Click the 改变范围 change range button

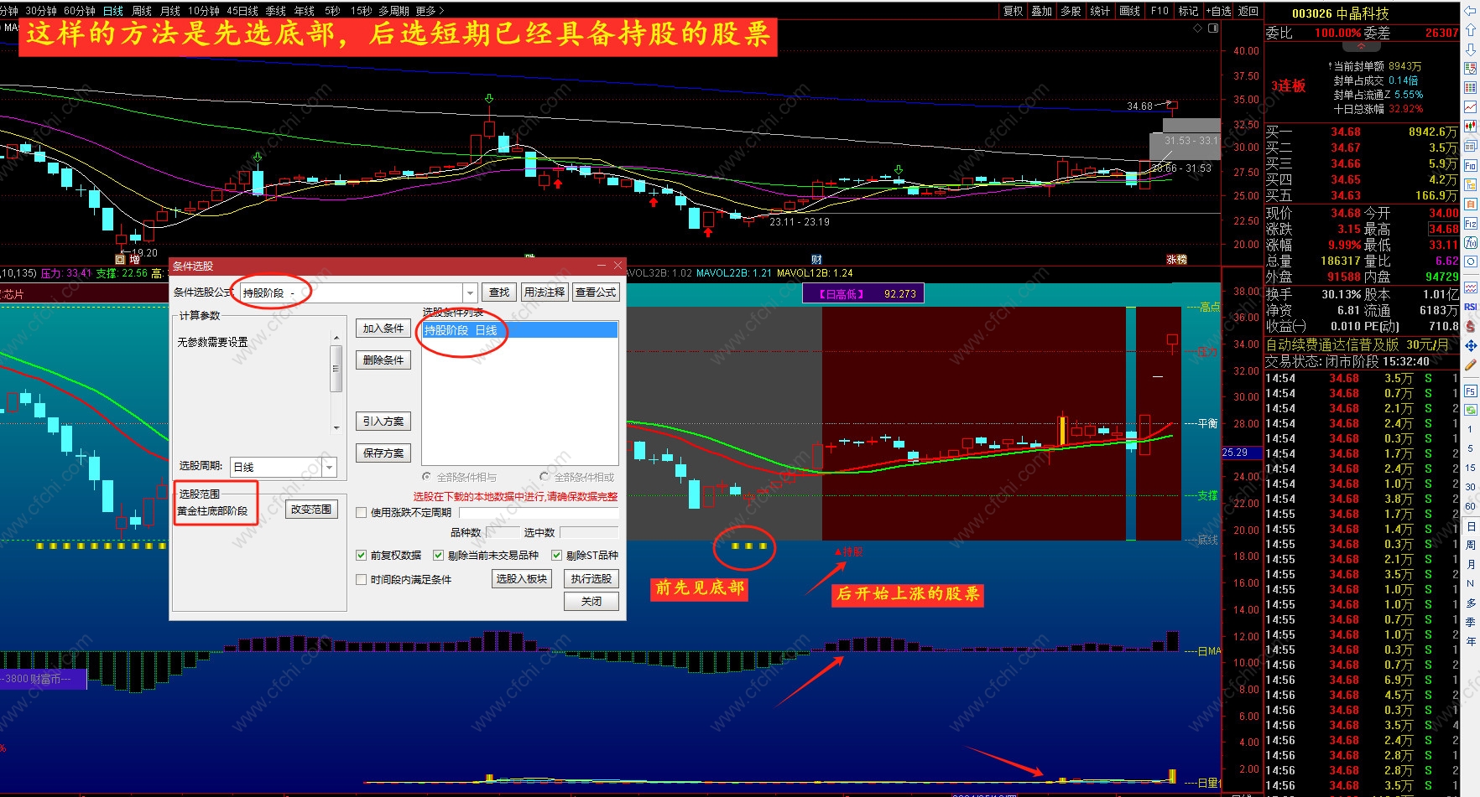point(311,510)
